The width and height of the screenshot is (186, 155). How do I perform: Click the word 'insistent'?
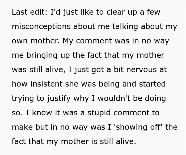(x=47, y=84)
